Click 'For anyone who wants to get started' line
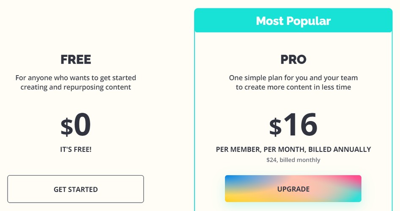The width and height of the screenshot is (400, 211). point(76,78)
